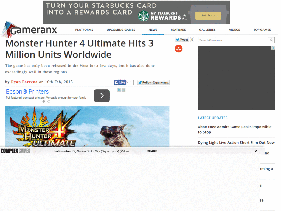Select the first Epson ad carousel dot
The width and height of the screenshot is (281, 211).
pyautogui.click(x=44, y=101)
